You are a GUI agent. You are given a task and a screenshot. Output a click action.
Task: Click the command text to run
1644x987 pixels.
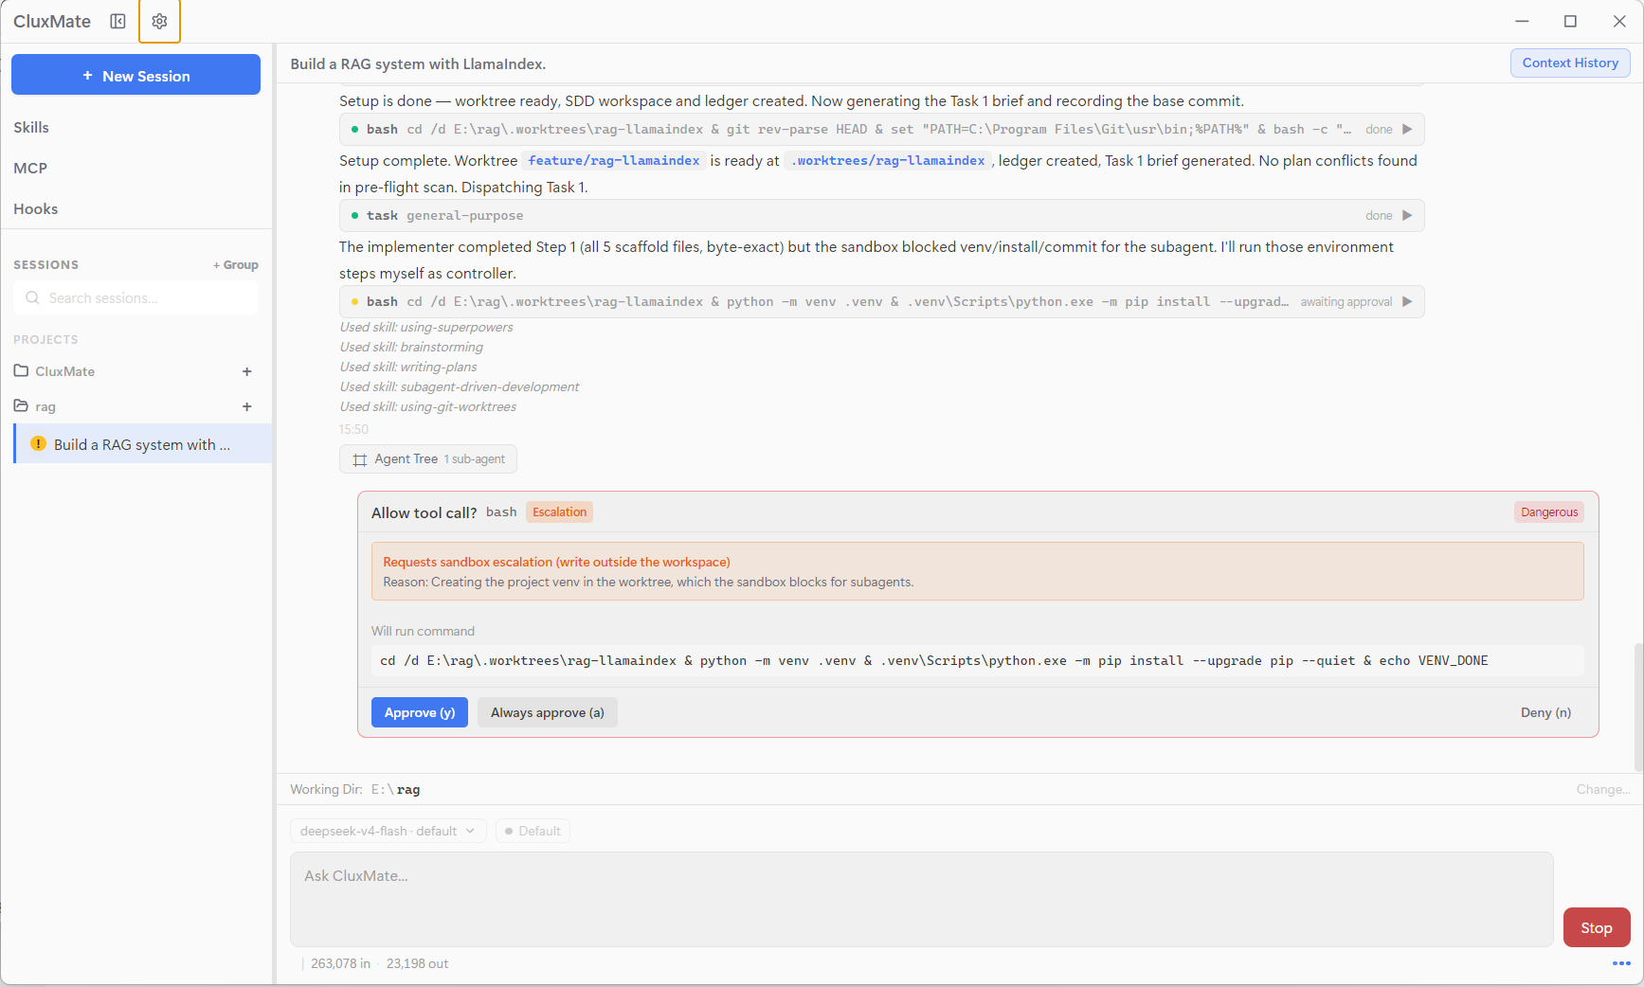933,660
